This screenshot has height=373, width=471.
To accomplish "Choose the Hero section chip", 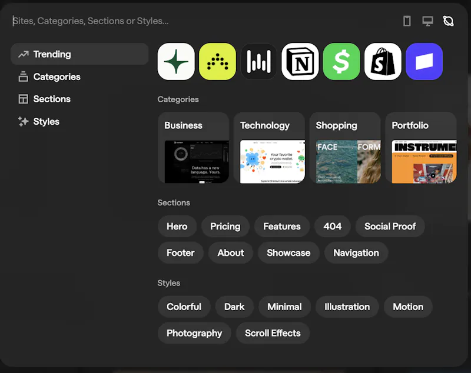I will click(177, 227).
